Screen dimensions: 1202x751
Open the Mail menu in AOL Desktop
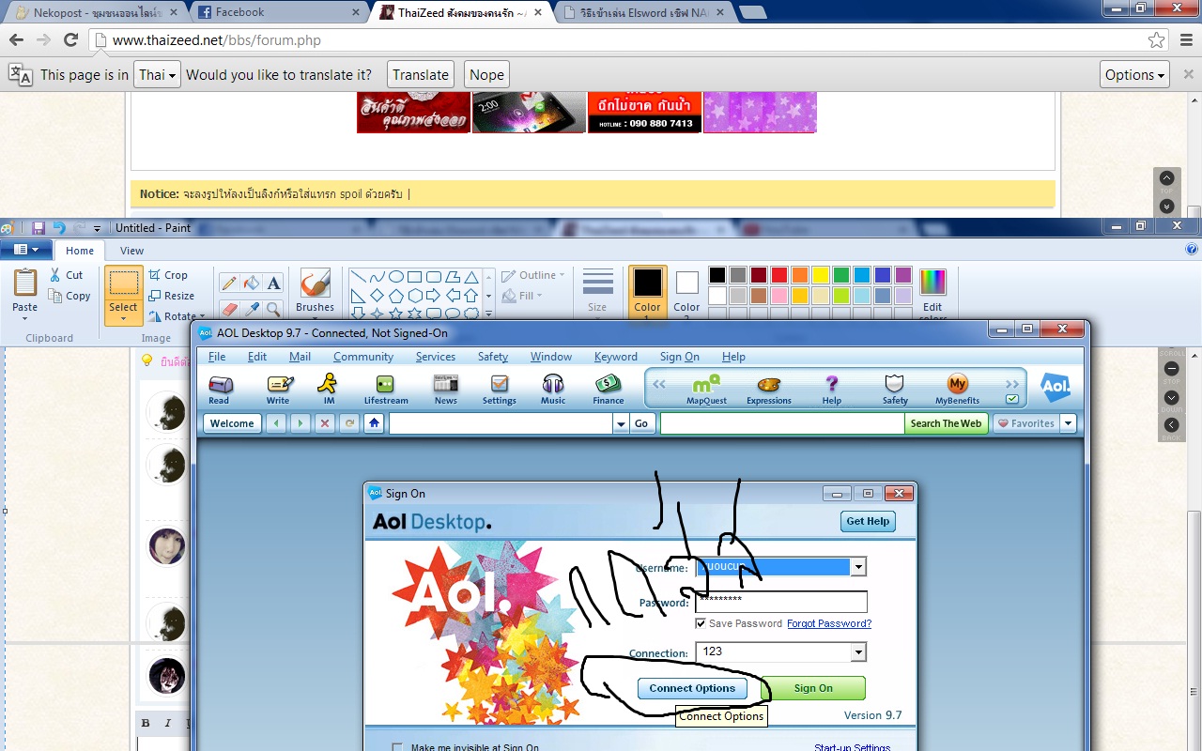[300, 357]
